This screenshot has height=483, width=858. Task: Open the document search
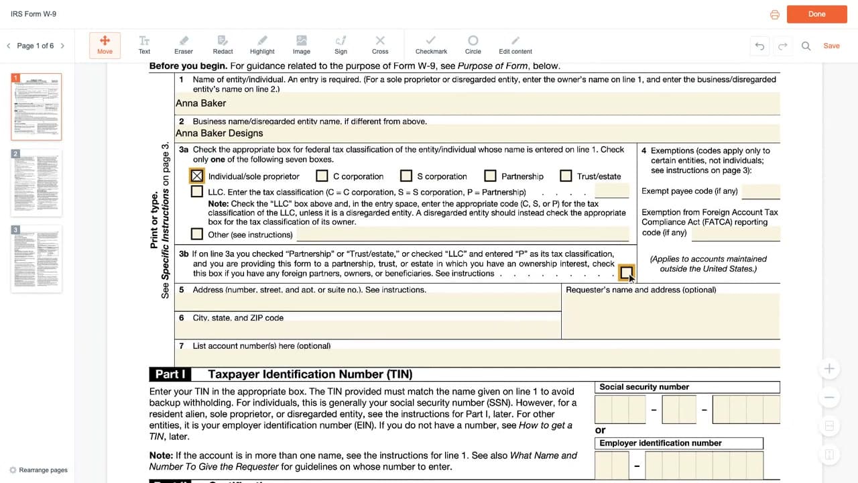click(806, 46)
